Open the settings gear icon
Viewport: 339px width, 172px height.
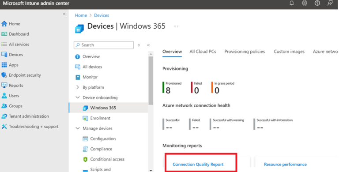point(305,3)
